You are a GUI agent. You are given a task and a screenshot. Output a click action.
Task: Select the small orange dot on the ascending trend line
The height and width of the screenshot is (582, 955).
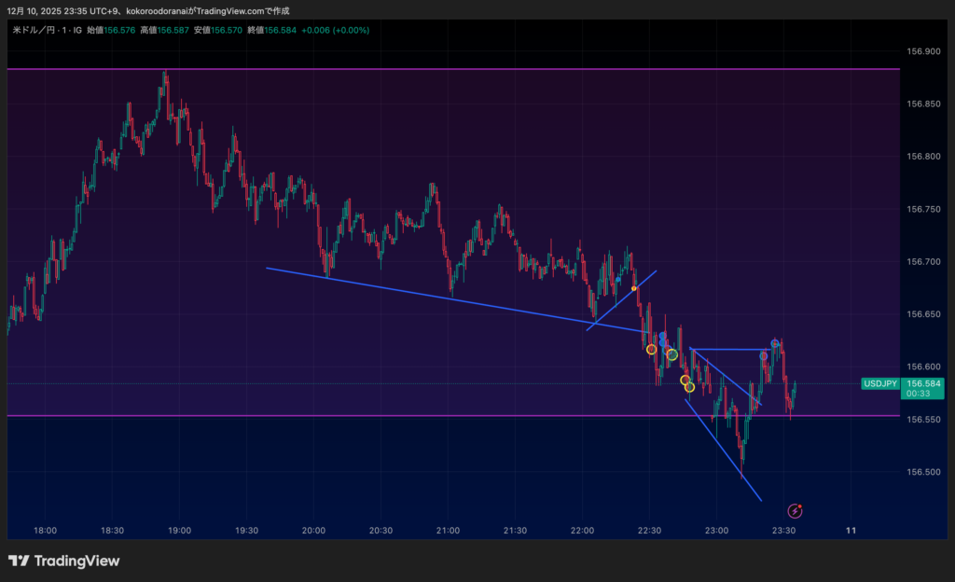pos(634,288)
